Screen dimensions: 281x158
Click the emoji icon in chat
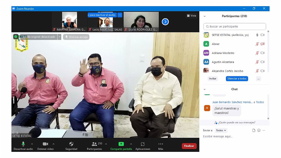point(259,130)
